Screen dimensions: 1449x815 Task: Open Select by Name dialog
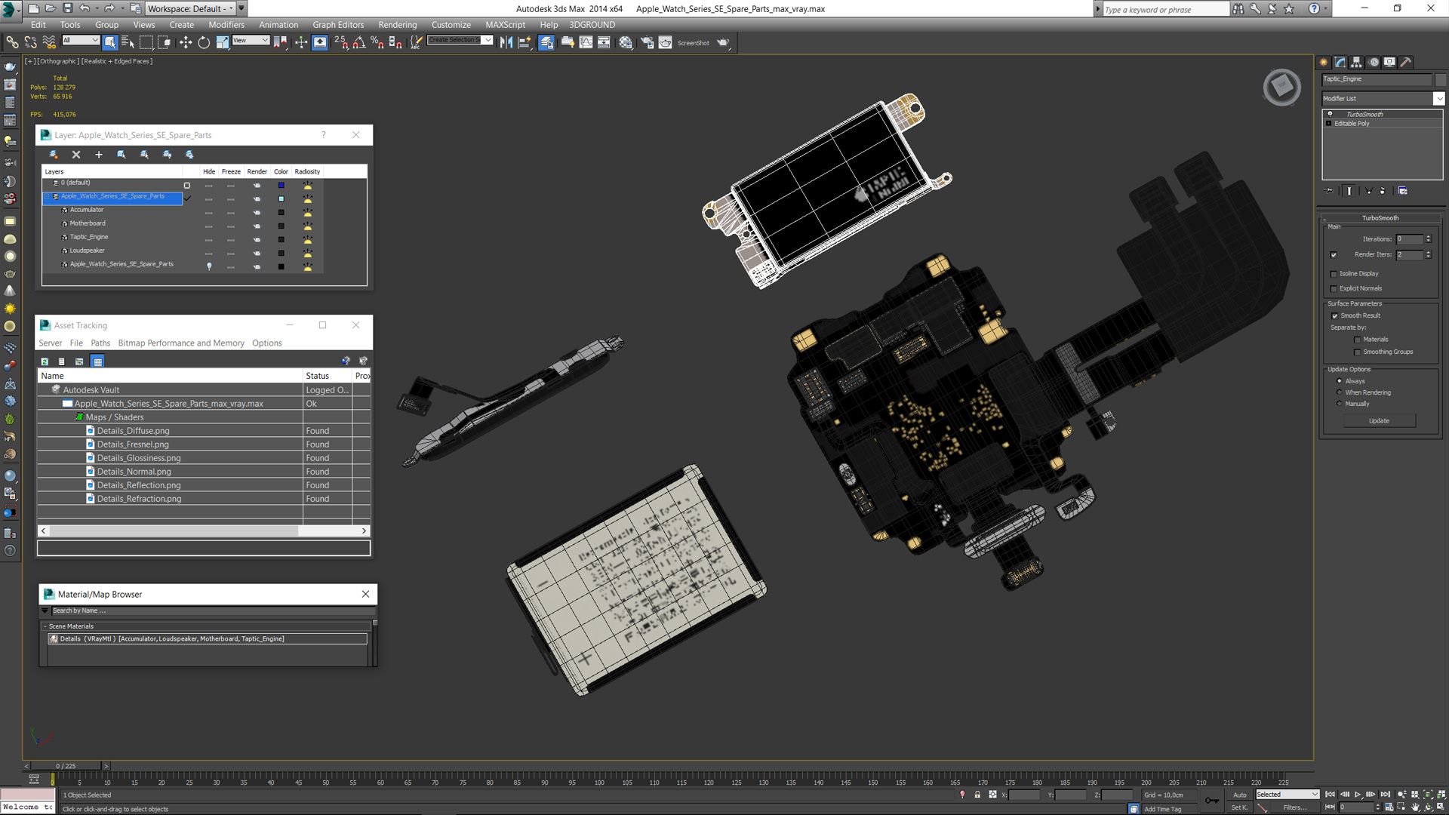pyautogui.click(x=128, y=42)
